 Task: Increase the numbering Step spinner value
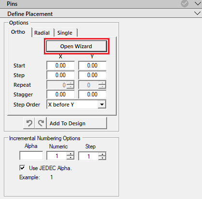click(102, 154)
